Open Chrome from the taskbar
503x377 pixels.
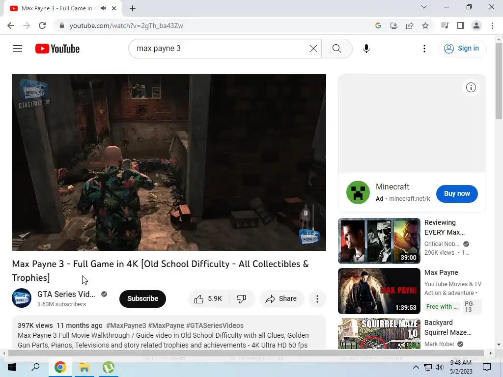tap(60, 367)
